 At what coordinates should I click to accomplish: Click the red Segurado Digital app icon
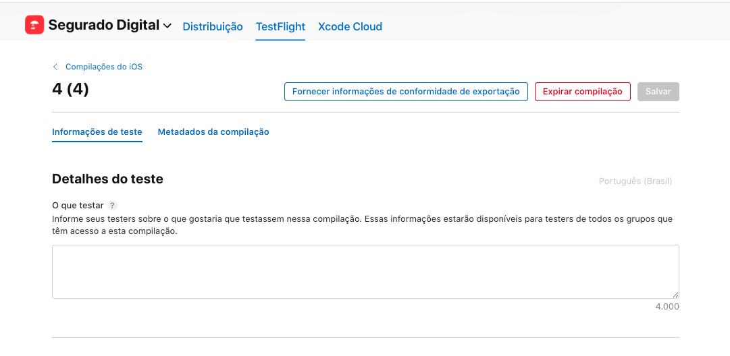[34, 26]
